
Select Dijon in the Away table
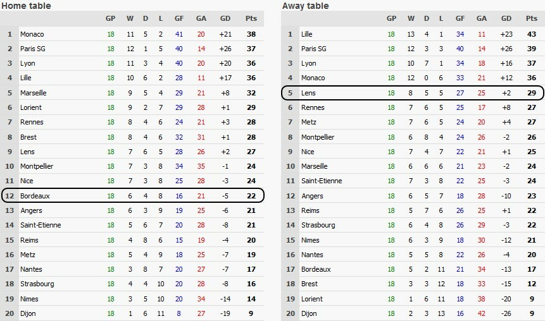309,313
